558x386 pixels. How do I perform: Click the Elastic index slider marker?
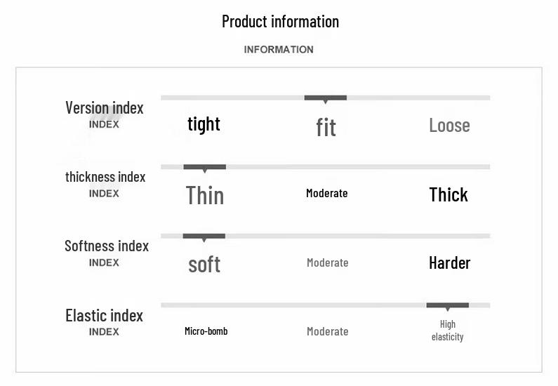(x=447, y=306)
